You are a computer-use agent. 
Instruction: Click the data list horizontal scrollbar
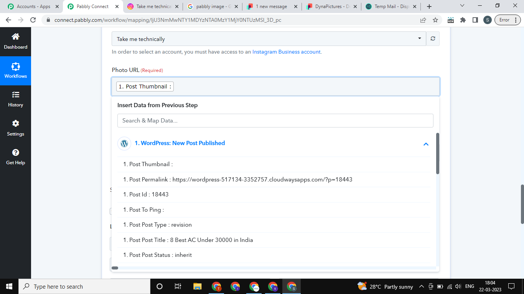point(115,268)
